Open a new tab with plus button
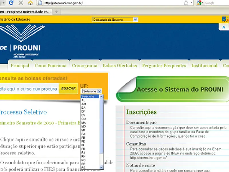229x172 pixels. [x=56, y=12]
